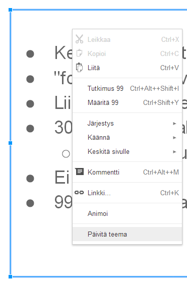The height and width of the screenshot is (283, 187).
Task: Open the Käännä submenu
Action: [x=128, y=138]
